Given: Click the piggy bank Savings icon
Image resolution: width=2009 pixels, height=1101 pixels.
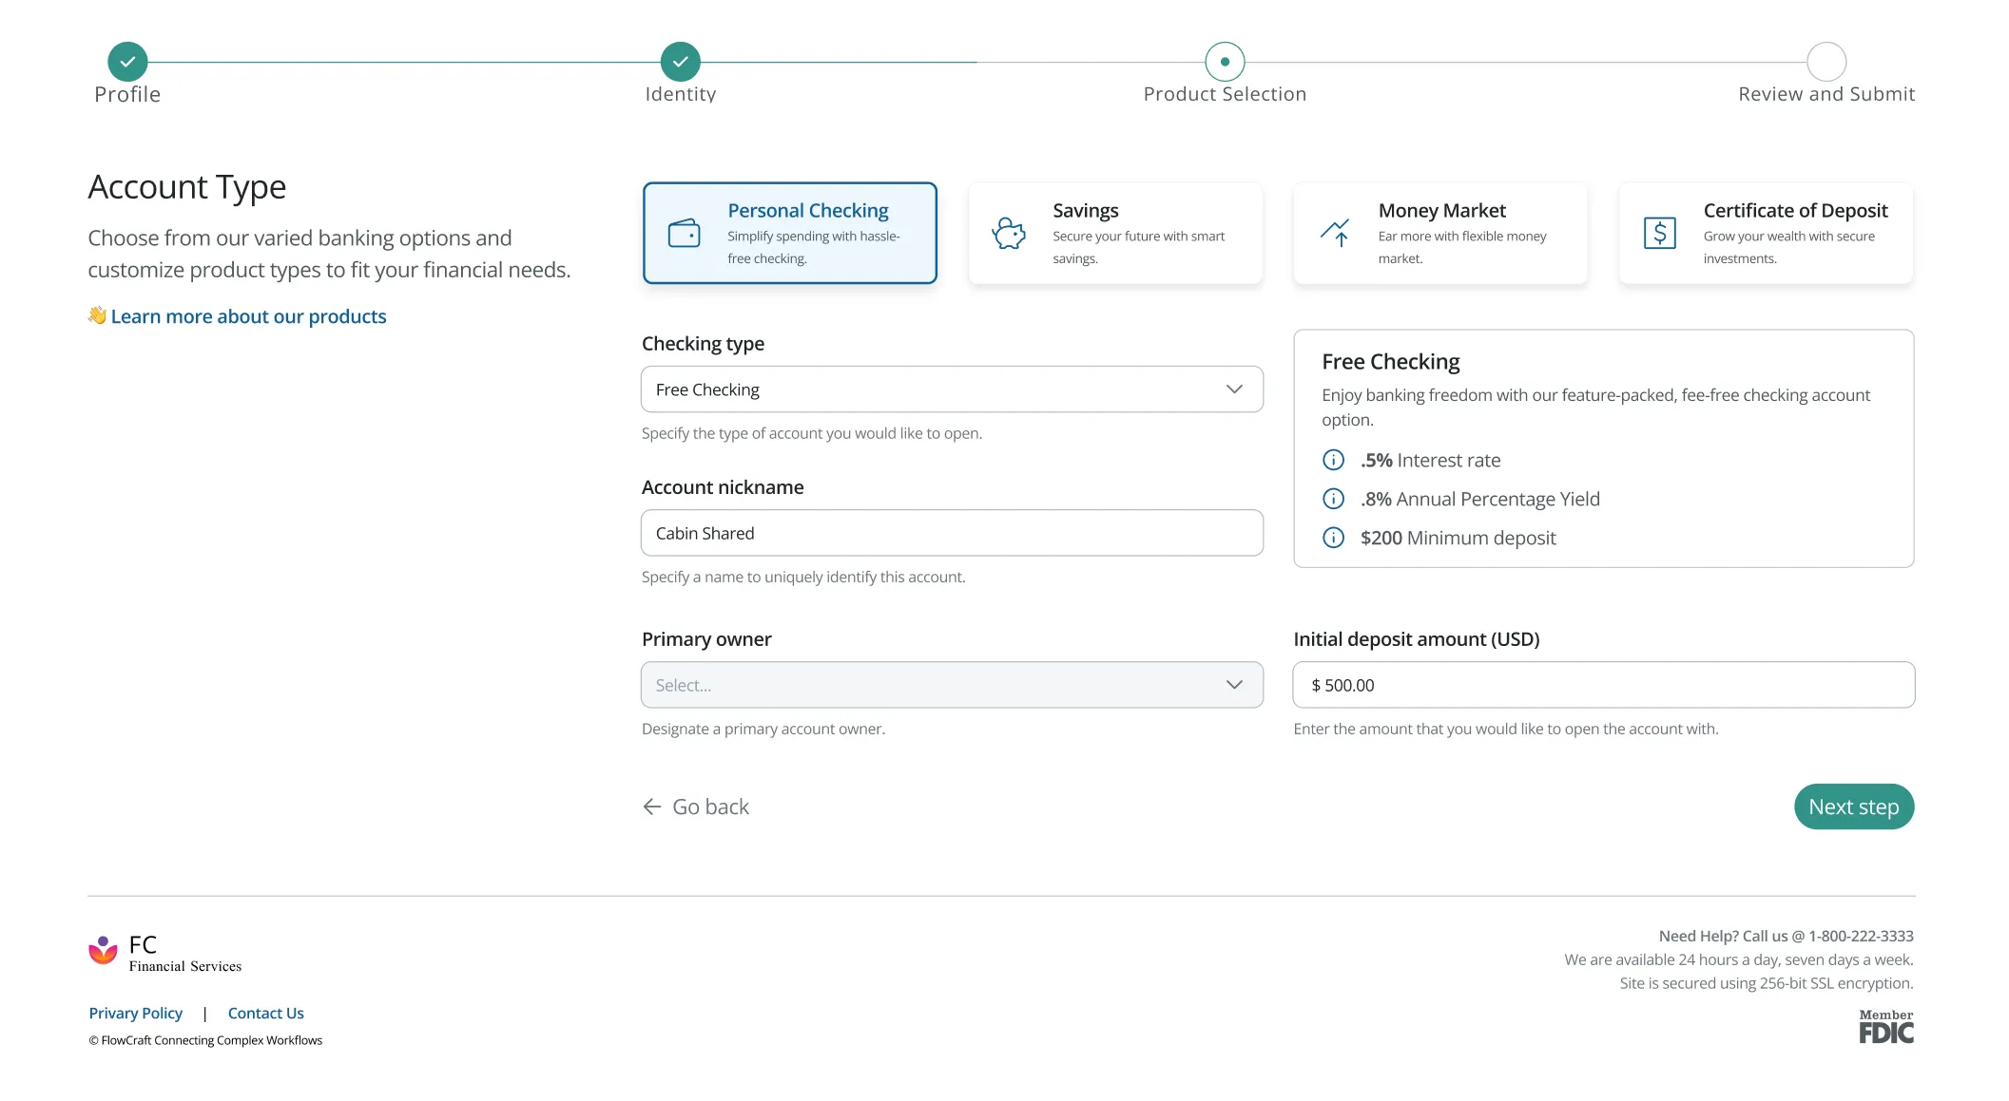Looking at the screenshot, I should 1009,233.
